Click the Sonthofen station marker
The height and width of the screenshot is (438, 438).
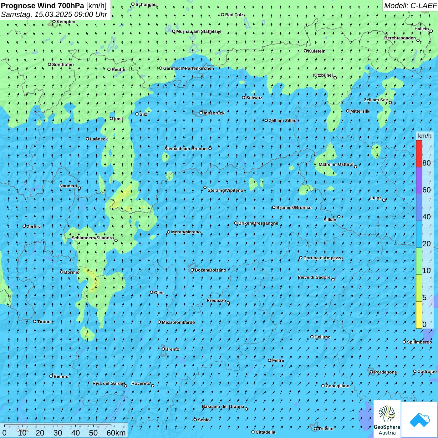coord(49,64)
